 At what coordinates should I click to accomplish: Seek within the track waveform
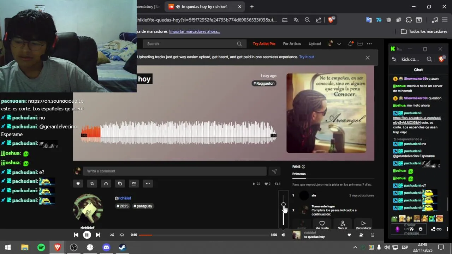(179, 132)
